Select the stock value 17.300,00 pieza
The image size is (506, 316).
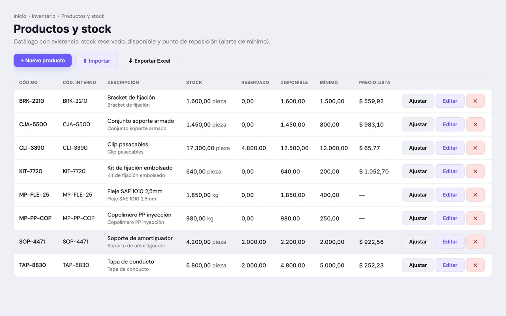(x=208, y=148)
